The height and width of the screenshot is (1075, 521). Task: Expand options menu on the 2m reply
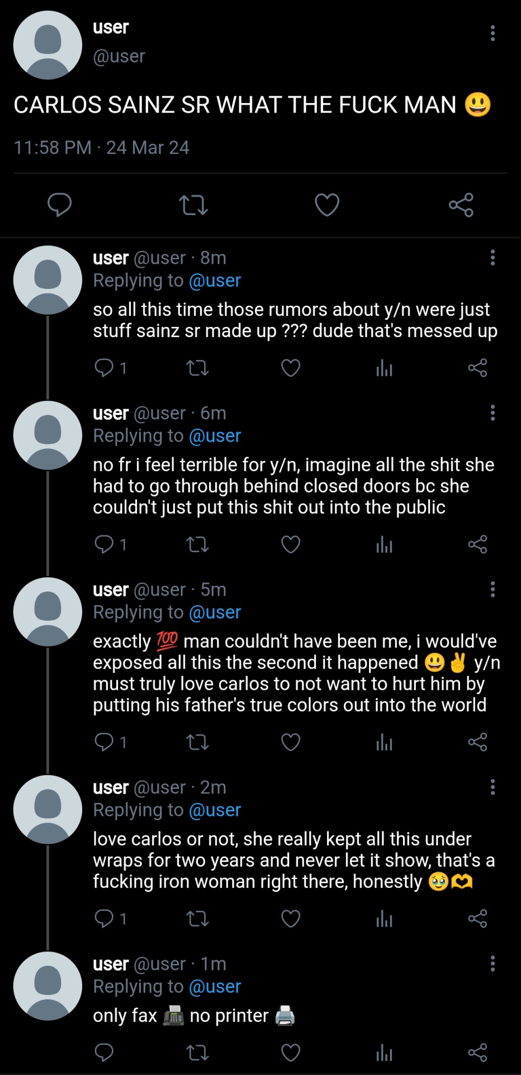click(x=492, y=787)
